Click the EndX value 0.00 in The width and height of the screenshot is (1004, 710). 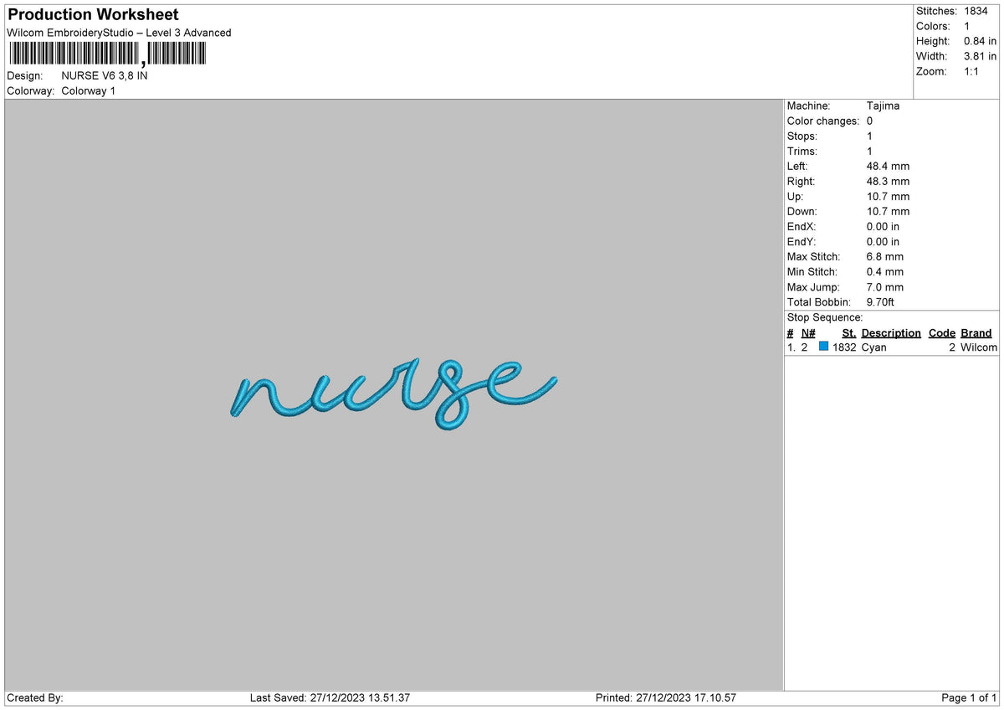[x=884, y=226]
